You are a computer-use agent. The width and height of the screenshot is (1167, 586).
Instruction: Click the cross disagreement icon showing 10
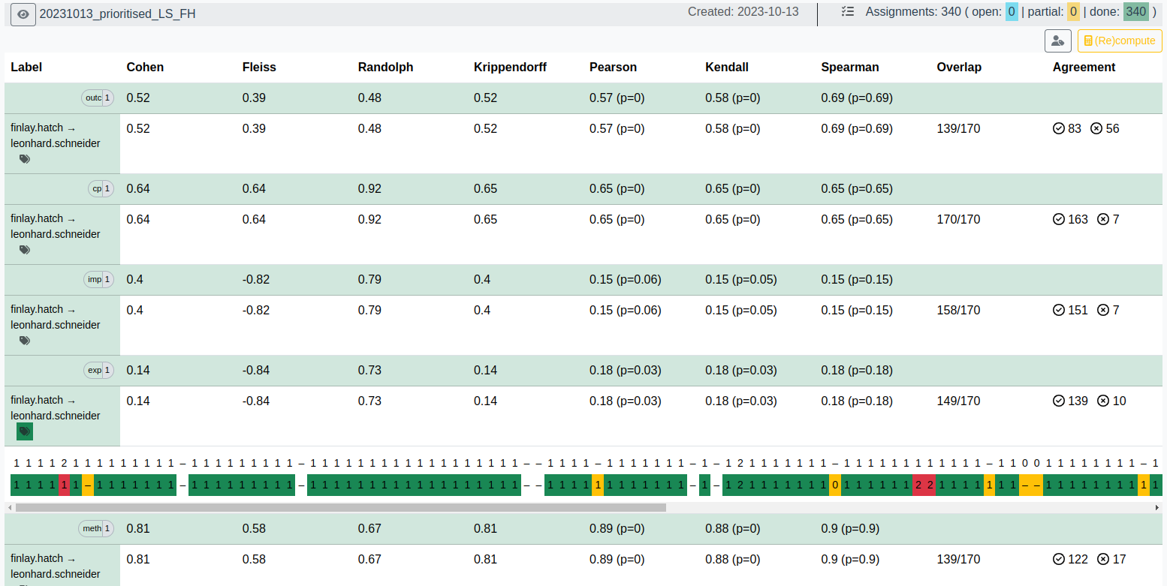[1103, 401]
